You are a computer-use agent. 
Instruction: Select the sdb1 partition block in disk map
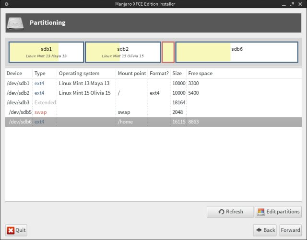coord(46,52)
